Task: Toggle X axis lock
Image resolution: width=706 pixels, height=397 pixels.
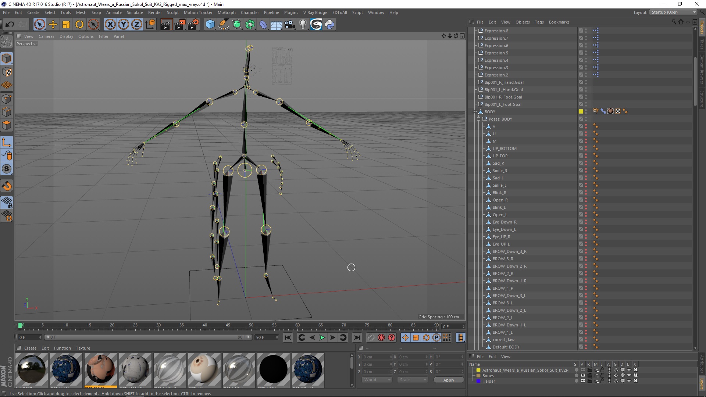Action: pos(110,25)
